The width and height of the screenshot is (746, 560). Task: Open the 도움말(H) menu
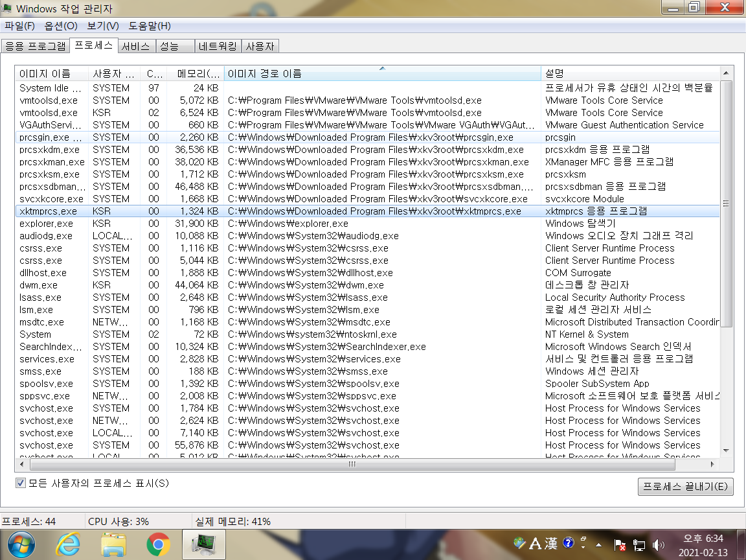click(x=150, y=26)
